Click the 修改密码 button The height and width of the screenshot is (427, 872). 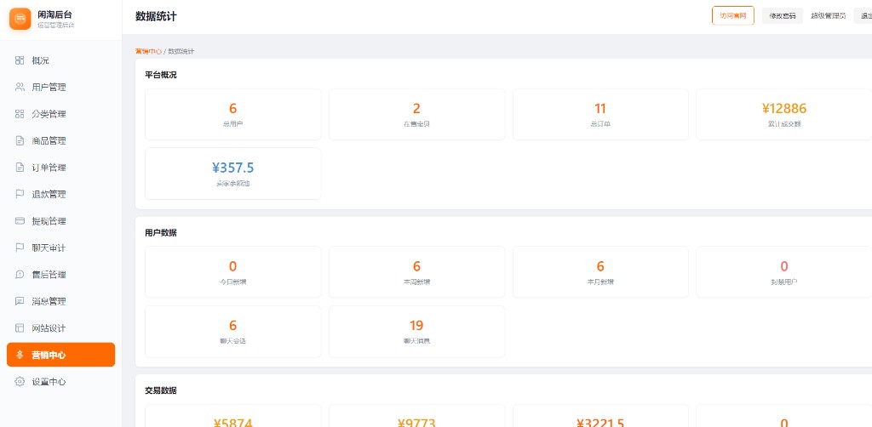783,15
